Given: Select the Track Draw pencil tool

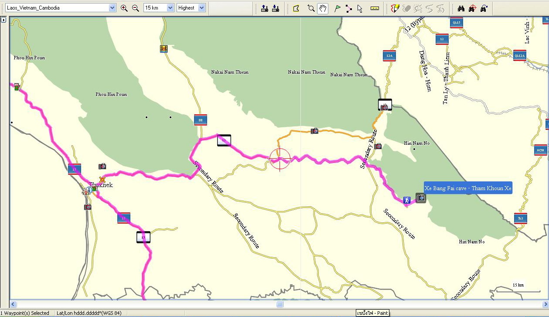Looking at the screenshot, I should (395, 8).
